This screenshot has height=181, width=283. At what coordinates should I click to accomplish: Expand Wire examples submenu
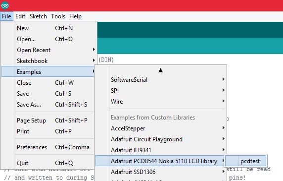(161, 101)
